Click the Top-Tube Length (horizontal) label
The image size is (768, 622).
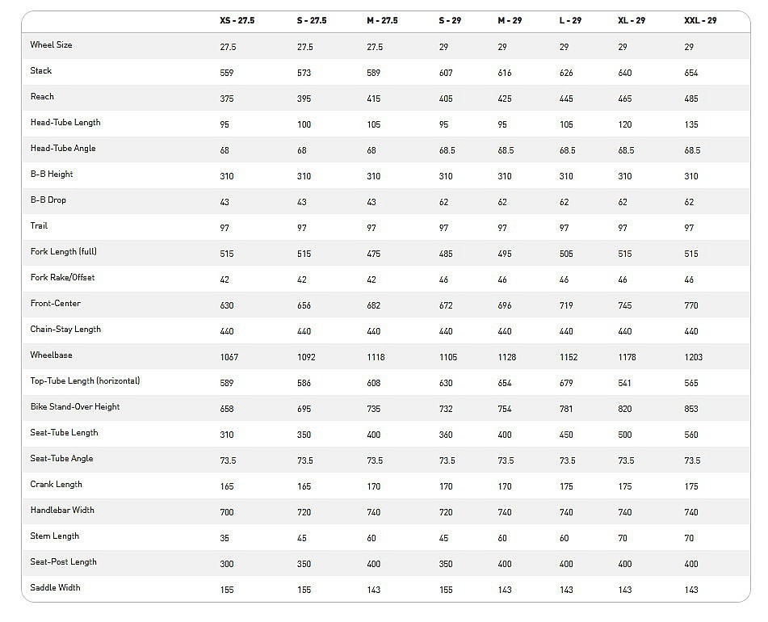[85, 381]
